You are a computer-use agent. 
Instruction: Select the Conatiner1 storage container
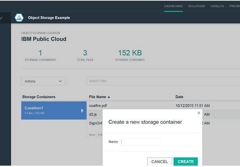(x=54, y=110)
